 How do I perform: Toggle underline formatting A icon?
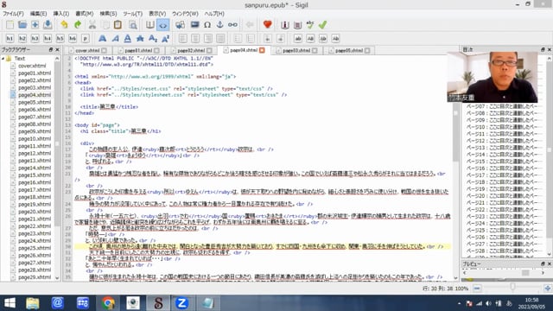click(x=127, y=38)
